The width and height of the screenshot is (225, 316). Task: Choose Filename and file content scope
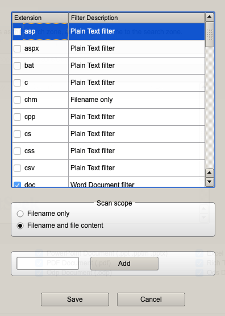click(x=20, y=225)
